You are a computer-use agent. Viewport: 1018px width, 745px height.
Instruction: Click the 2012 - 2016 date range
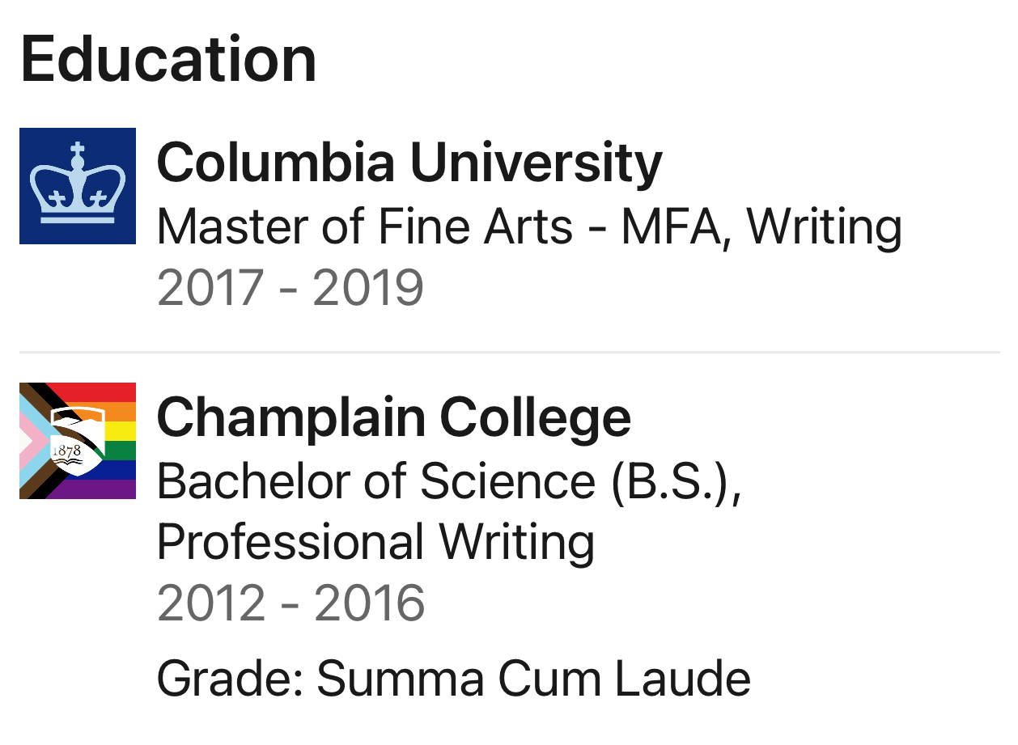[291, 603]
